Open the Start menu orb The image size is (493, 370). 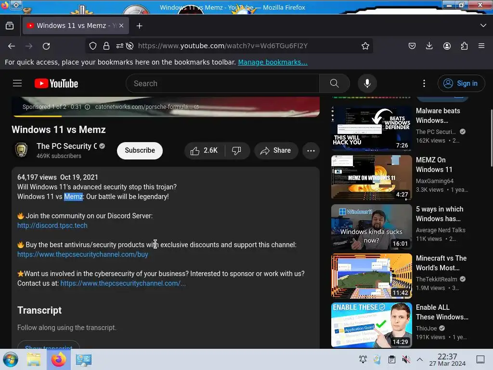click(11, 359)
